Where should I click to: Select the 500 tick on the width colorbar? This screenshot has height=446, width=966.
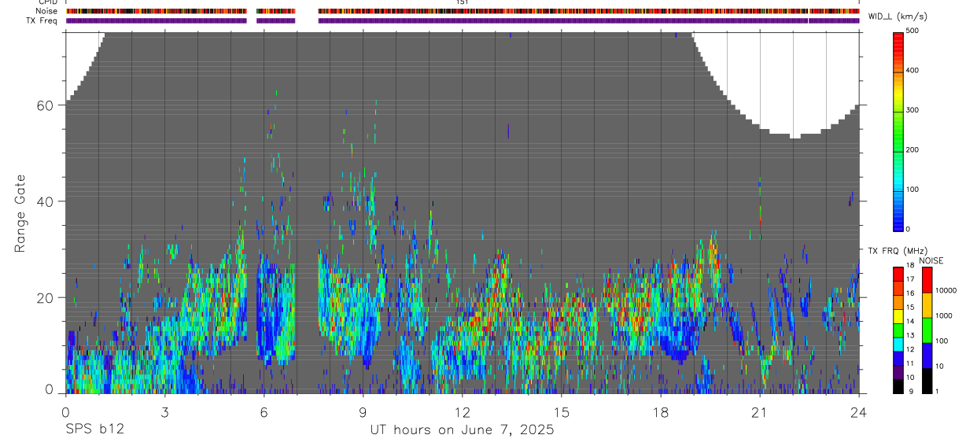coord(913,31)
